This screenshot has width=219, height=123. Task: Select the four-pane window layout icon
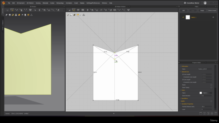coord(212,113)
